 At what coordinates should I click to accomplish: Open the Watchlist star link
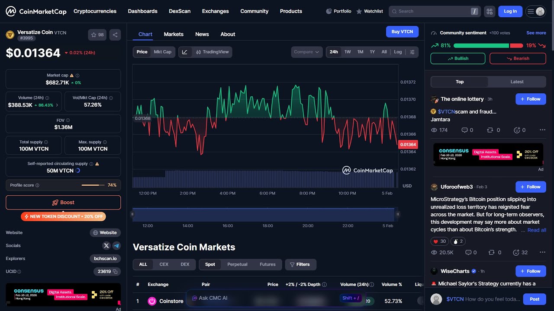(370, 11)
